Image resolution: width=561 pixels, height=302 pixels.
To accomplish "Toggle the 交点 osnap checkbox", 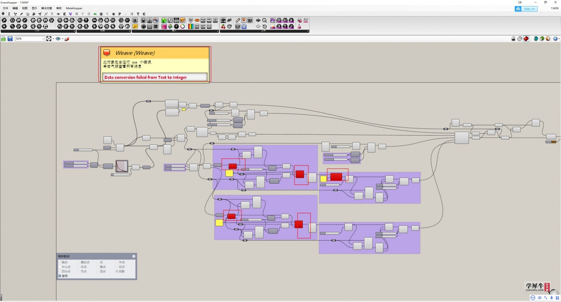I will (79, 267).
